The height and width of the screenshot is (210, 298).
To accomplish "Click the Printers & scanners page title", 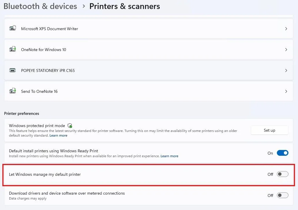I will click(125, 6).
